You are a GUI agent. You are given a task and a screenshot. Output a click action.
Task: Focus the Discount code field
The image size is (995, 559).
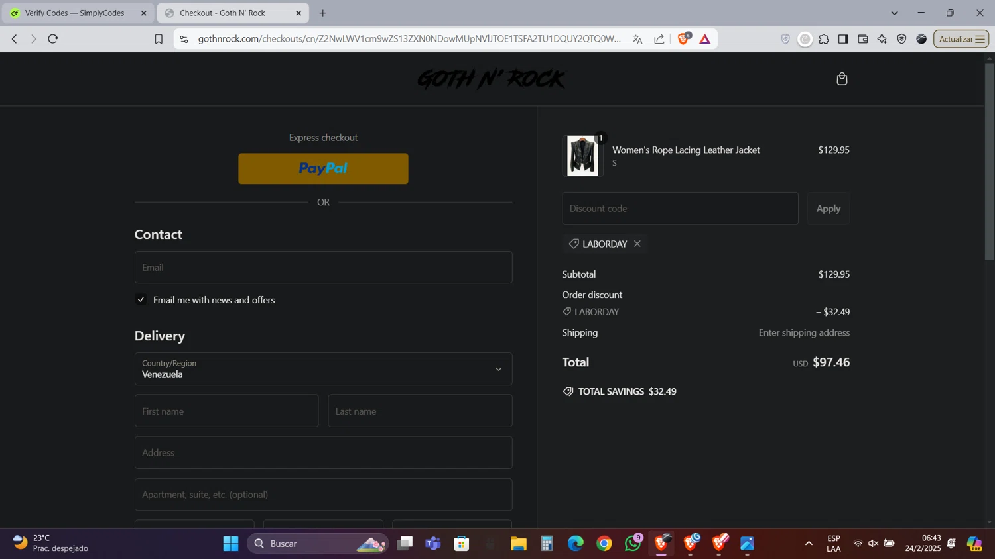(680, 209)
